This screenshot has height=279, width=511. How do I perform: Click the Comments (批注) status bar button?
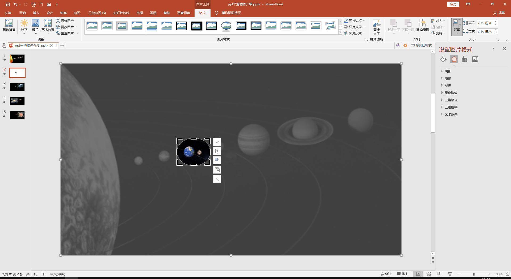click(x=402, y=274)
